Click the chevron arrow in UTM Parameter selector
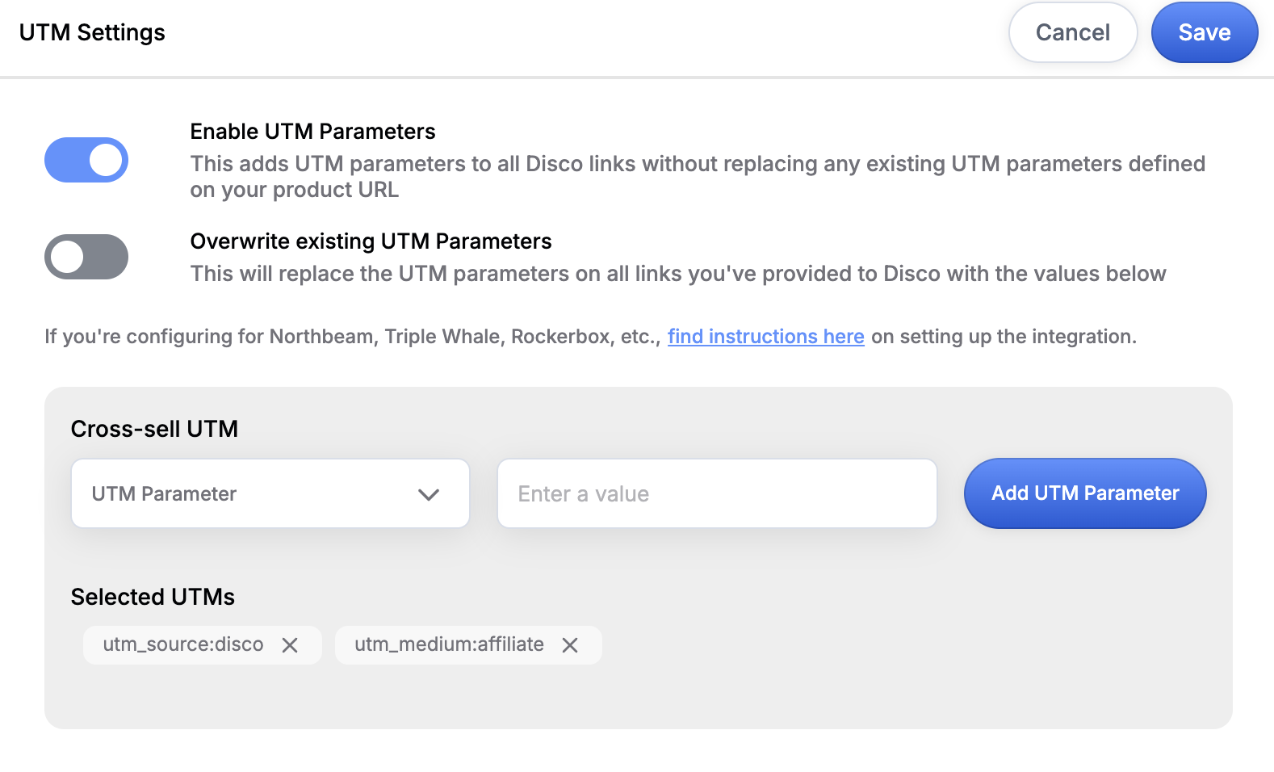This screenshot has height=772, width=1274. [x=429, y=494]
